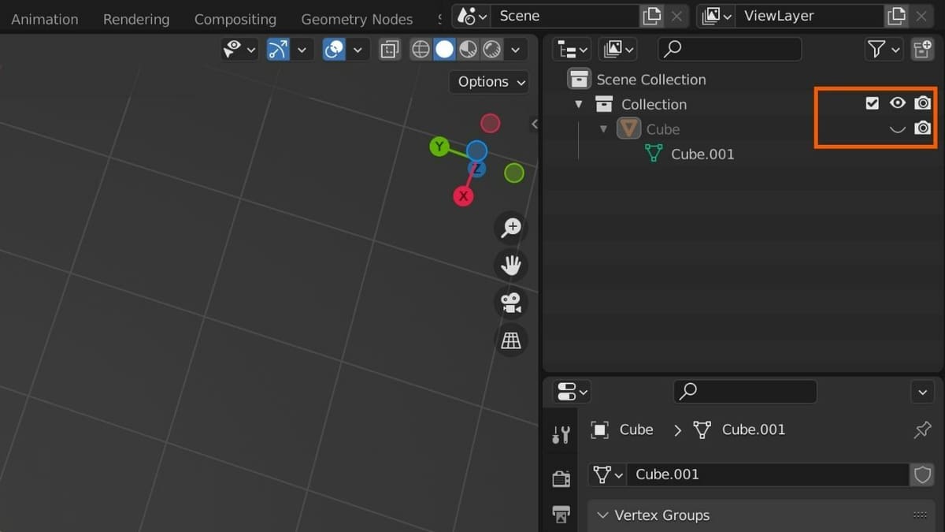Screen dimensions: 945x532
Task: Open the gizmo settings dropdown arrow
Action: (301, 50)
